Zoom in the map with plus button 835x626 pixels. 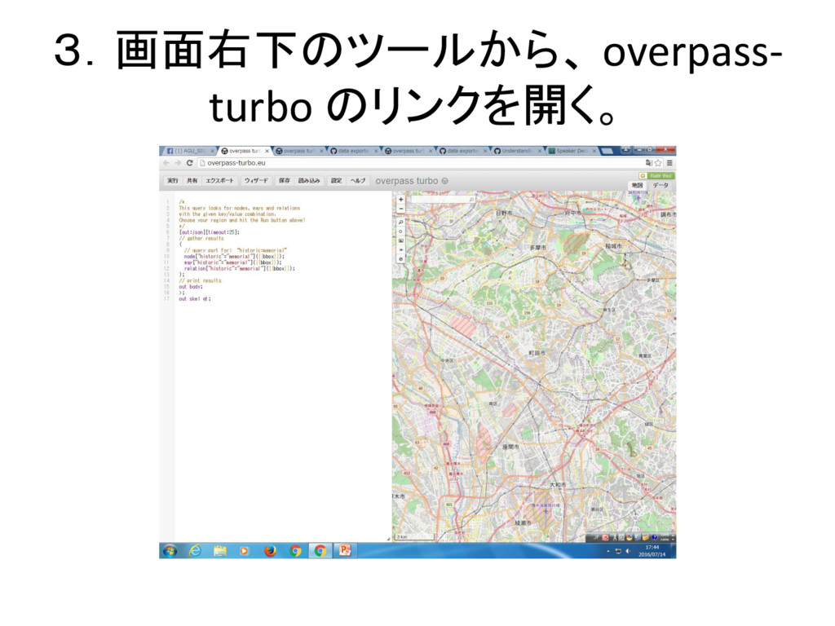coord(401,200)
